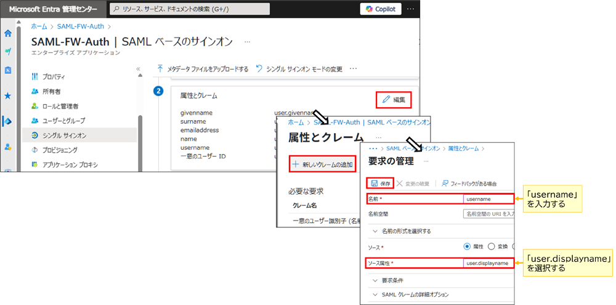Viewport: 616px width, 305px height.
Task: Open the ソース属性 user.displayname dropdown
Action: tap(488, 263)
